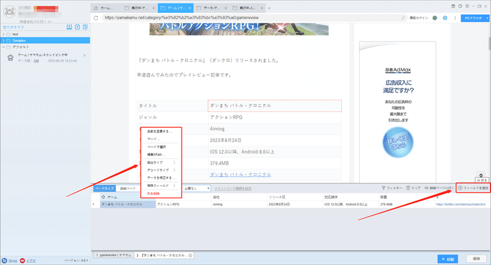Open the PCブラウザ dropdown arrow
This screenshot has width=491, height=265.
487,18
